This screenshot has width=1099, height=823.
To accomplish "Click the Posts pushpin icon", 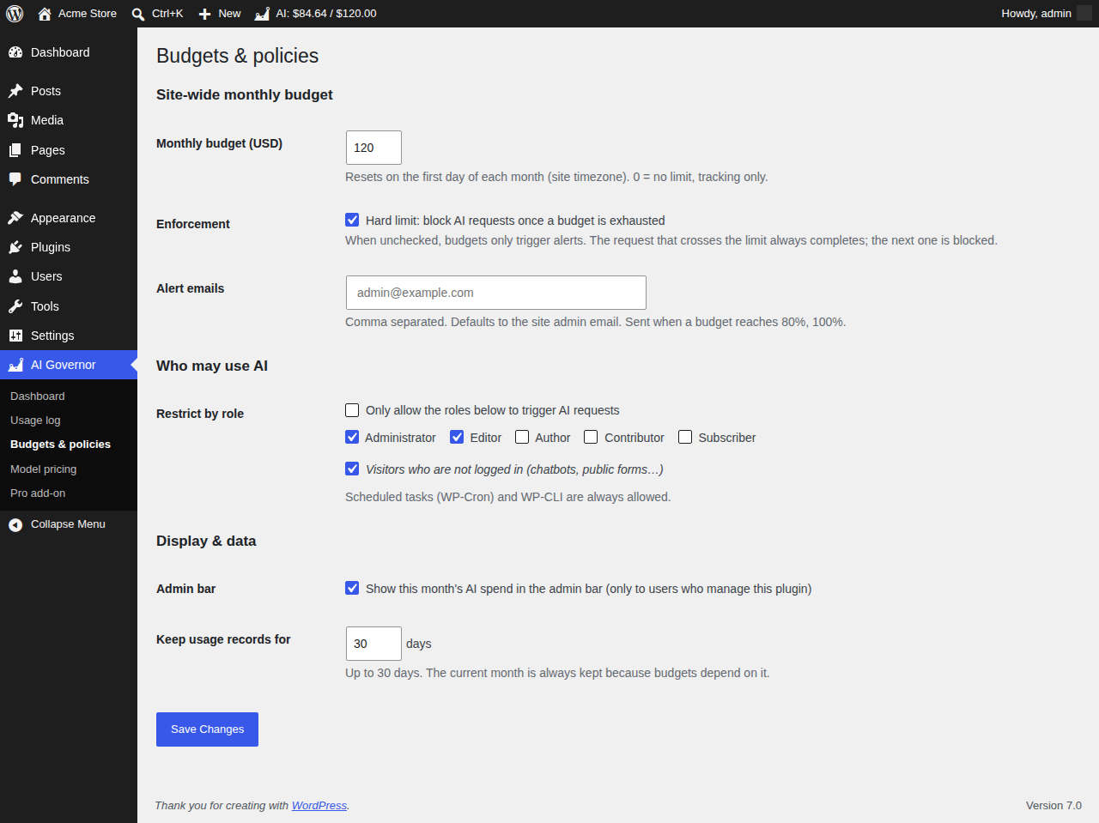I will click(15, 91).
